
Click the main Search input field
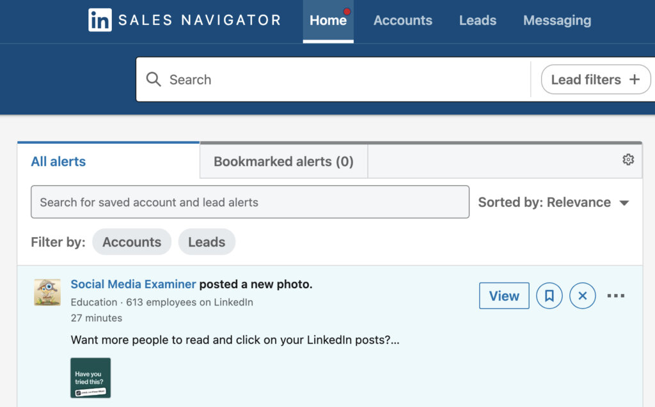click(x=320, y=79)
